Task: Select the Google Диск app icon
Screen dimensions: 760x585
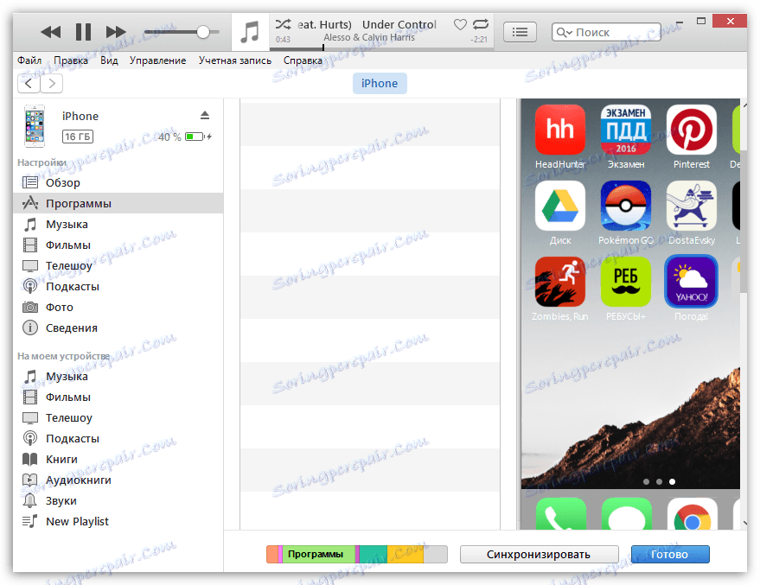Action: 559,206
